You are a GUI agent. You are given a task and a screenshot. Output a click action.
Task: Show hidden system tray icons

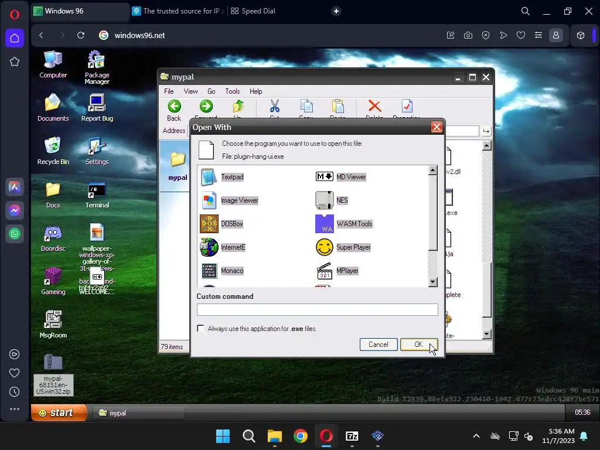(x=476, y=436)
